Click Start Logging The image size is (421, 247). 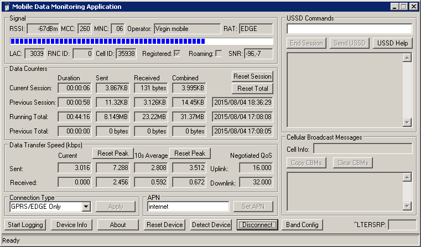(x=25, y=225)
